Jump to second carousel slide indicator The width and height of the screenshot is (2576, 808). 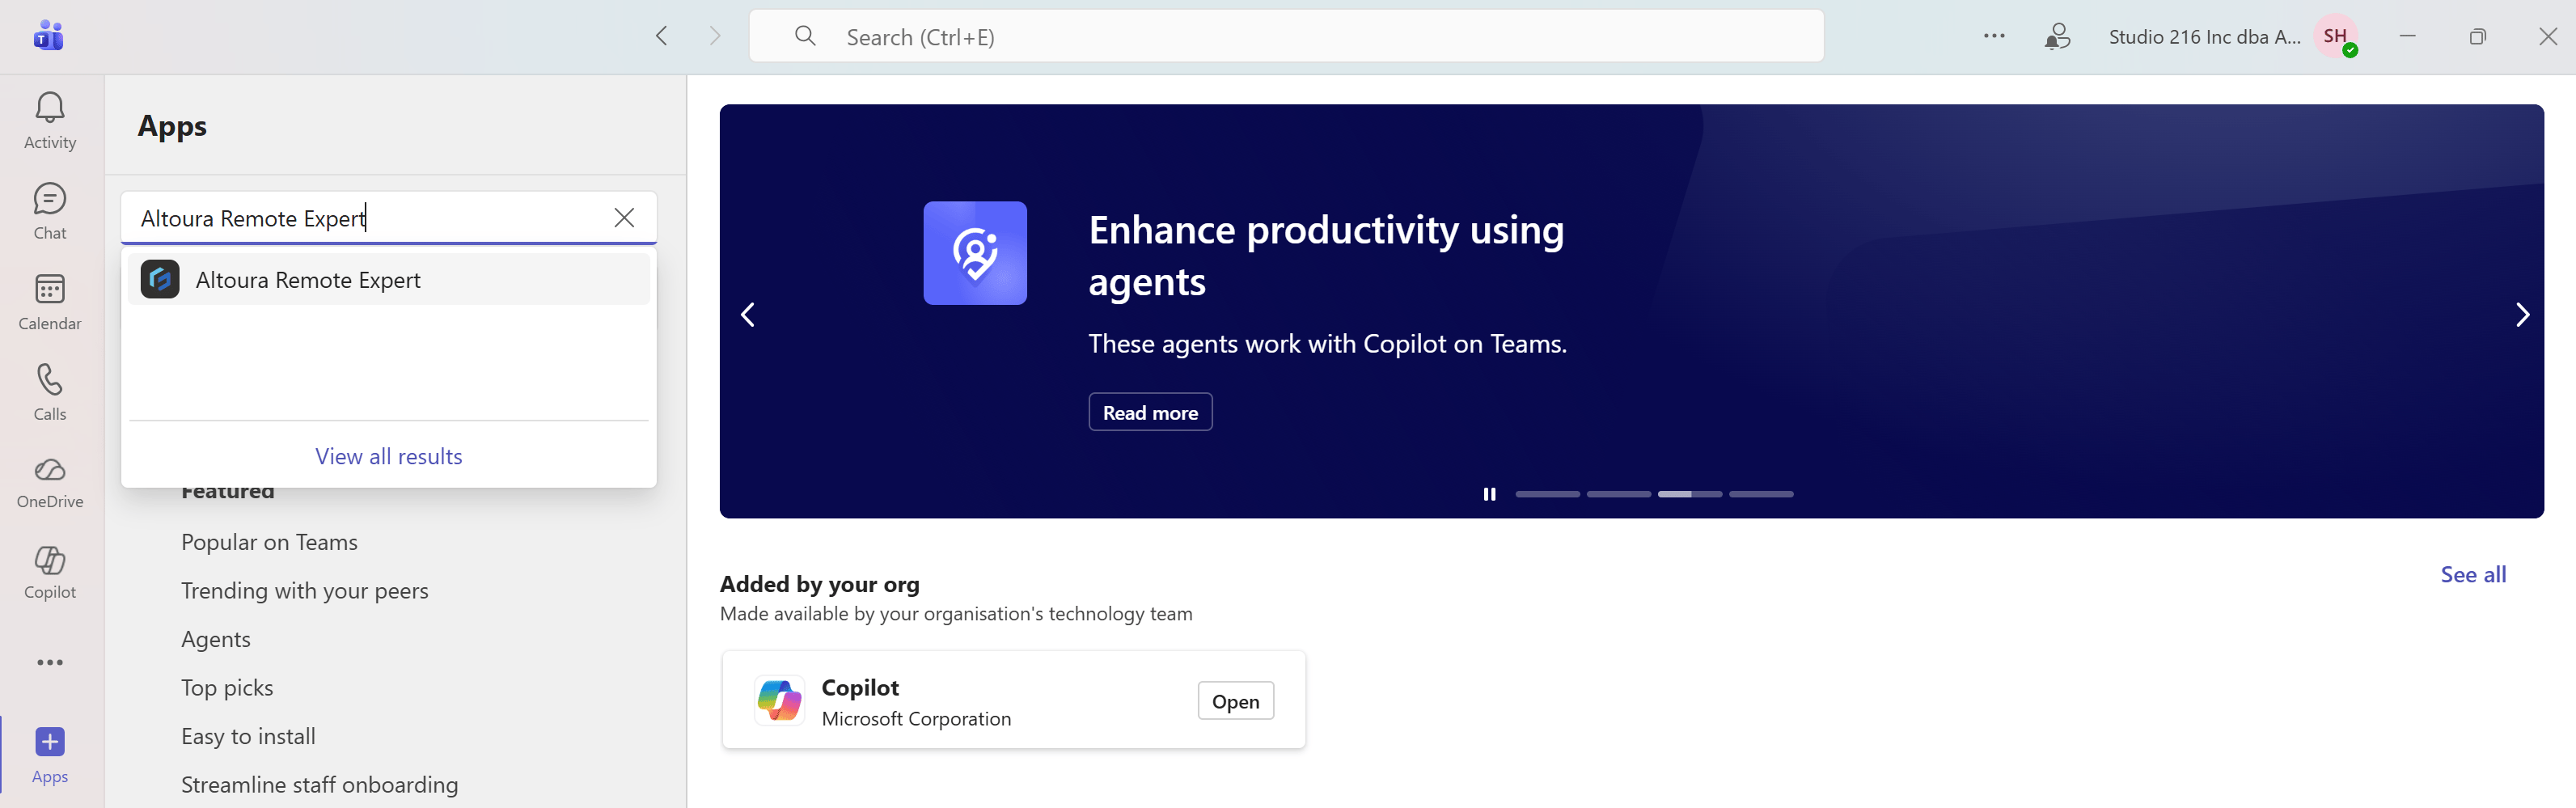coord(1619,494)
